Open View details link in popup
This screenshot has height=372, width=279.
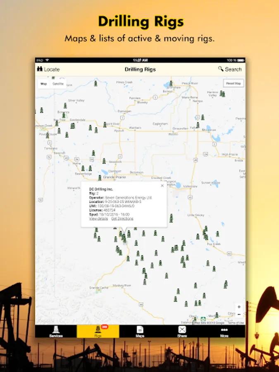[x=98, y=218]
